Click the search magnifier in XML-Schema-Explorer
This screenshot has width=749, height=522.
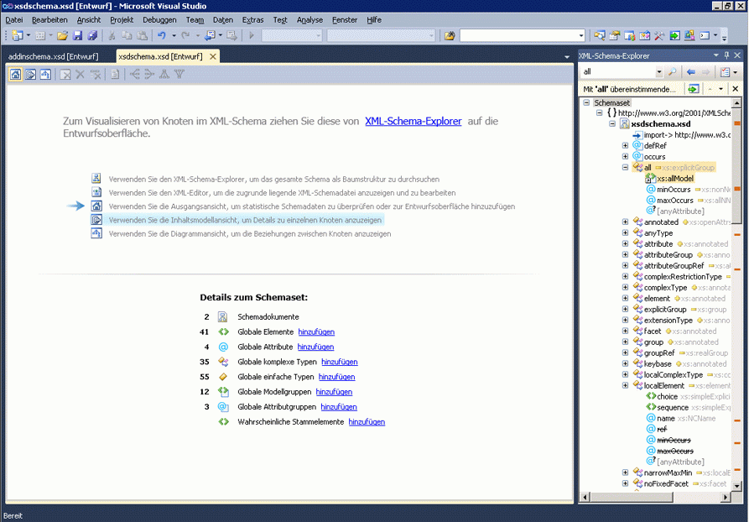coord(672,71)
